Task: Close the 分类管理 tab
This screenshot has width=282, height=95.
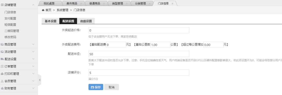Action: (x=149, y=3)
